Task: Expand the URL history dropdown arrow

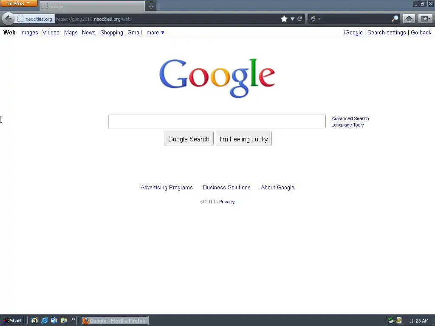Action: click(292, 19)
